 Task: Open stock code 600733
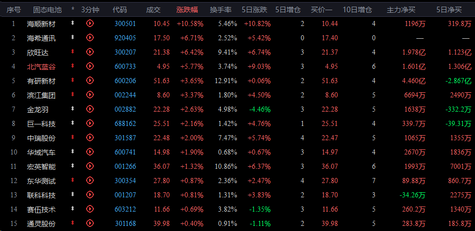125,66
